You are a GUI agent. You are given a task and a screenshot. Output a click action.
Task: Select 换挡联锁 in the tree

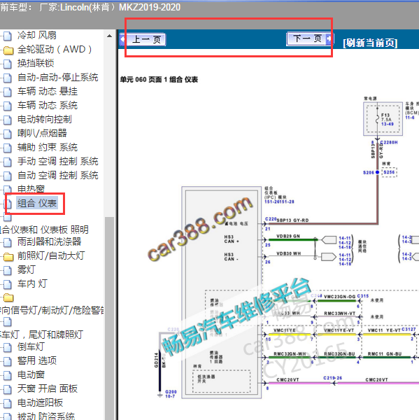coord(36,63)
